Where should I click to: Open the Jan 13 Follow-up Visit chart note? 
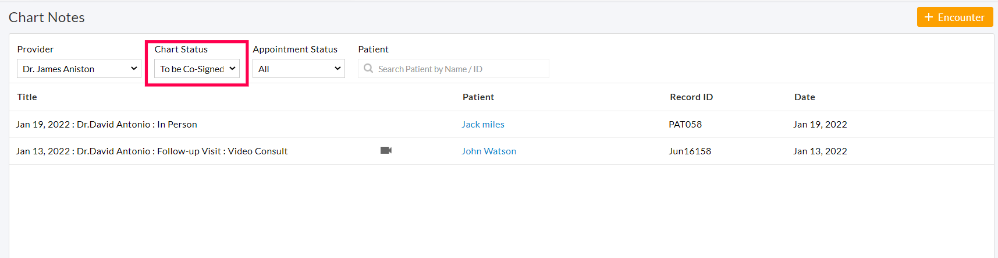click(152, 151)
